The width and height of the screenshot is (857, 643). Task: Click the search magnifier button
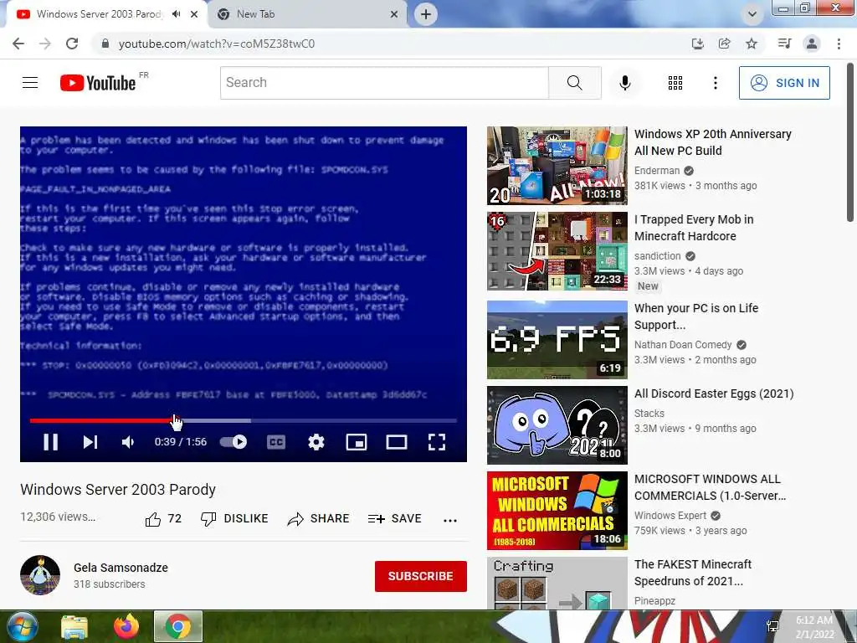coord(574,83)
